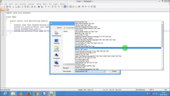Viewport: 170px width, 96px height.
Task: Click the Zoom Out toolbar icon
Action: click(x=48, y=7)
